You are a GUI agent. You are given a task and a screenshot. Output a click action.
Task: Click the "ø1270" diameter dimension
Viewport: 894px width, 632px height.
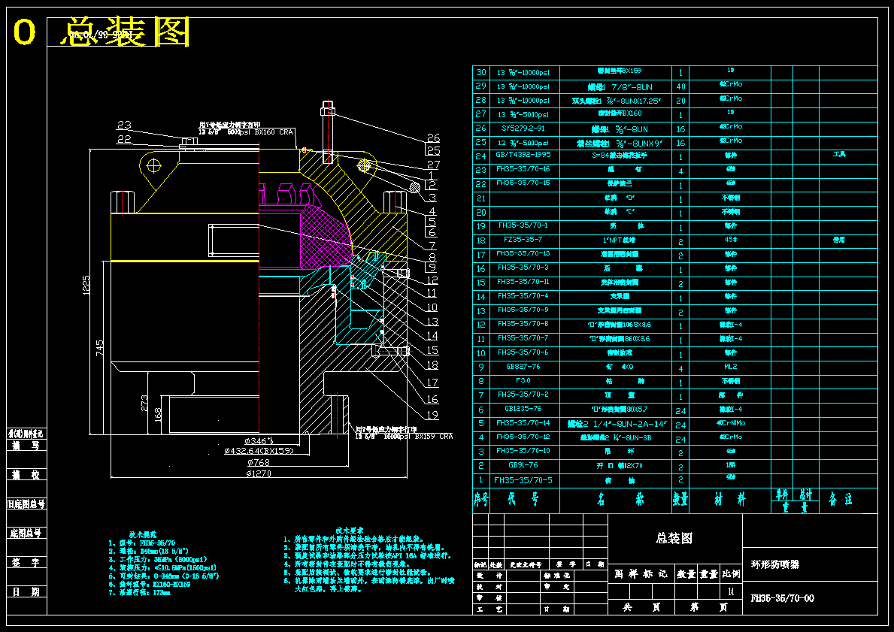[x=259, y=473]
